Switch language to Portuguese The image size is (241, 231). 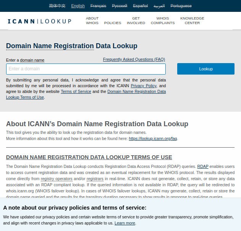181,6
